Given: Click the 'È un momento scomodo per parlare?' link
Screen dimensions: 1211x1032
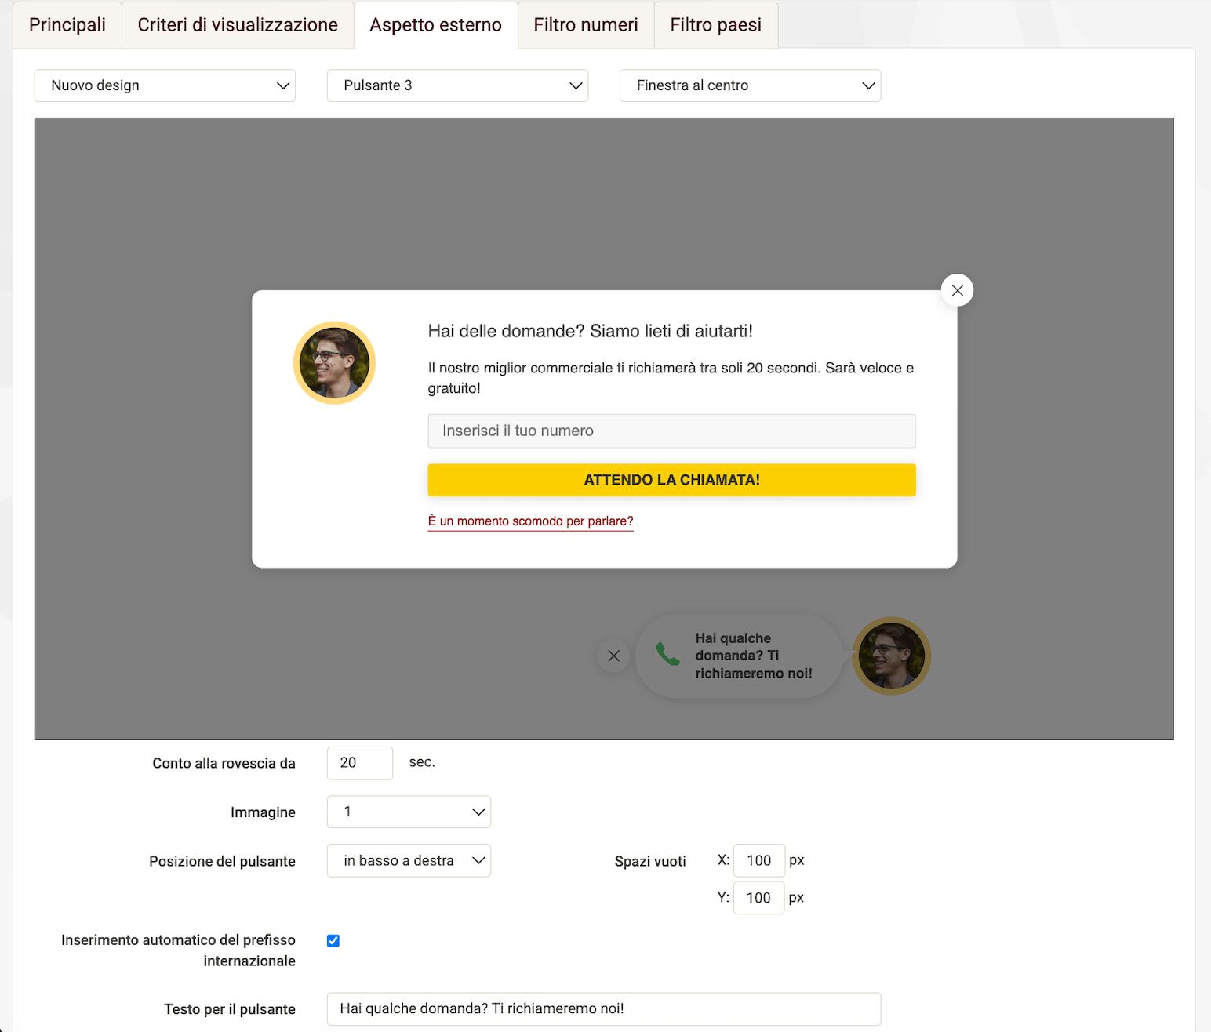Looking at the screenshot, I should pos(530,521).
